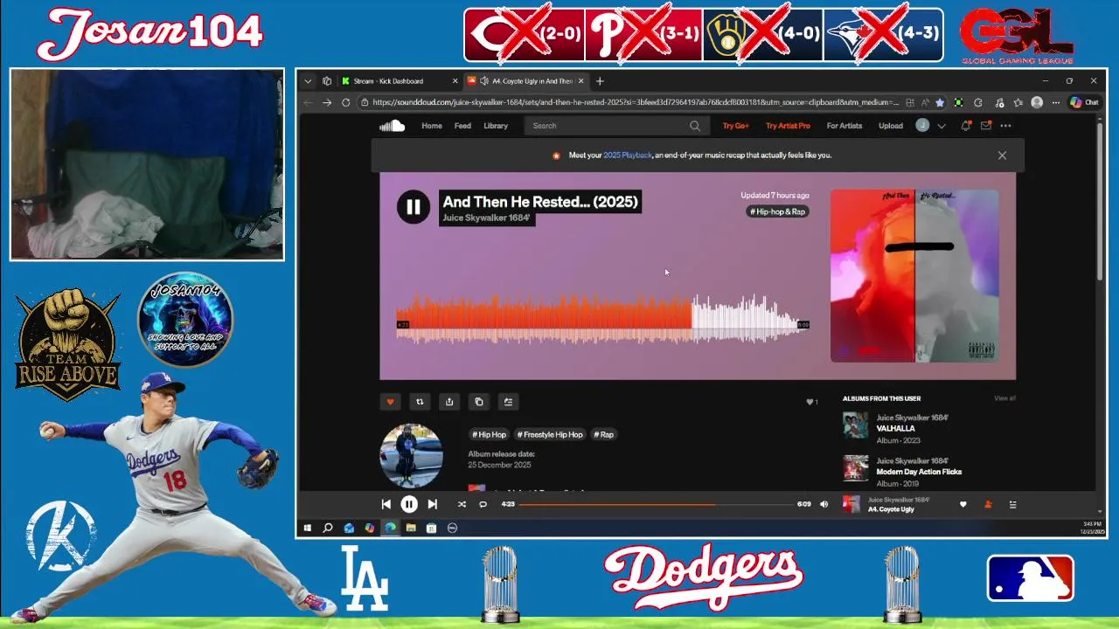This screenshot has width=1119, height=629.
Task: Open a new browser tab
Action: [x=600, y=81]
